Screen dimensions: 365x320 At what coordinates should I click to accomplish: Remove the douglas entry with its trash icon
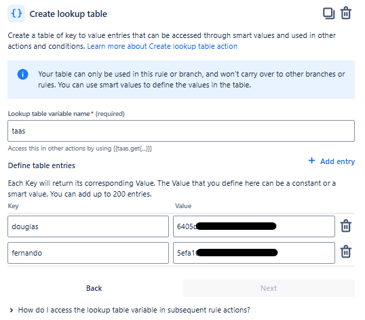click(x=346, y=226)
